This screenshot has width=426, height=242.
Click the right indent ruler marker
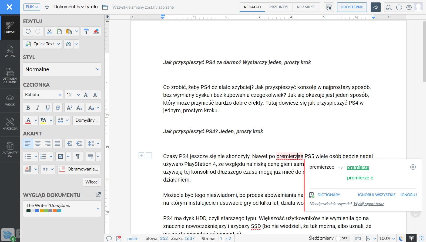coord(373,17)
